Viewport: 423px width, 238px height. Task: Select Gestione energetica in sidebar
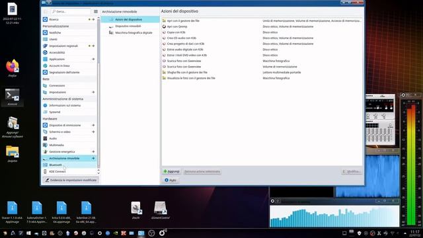pyautogui.click(x=69, y=151)
